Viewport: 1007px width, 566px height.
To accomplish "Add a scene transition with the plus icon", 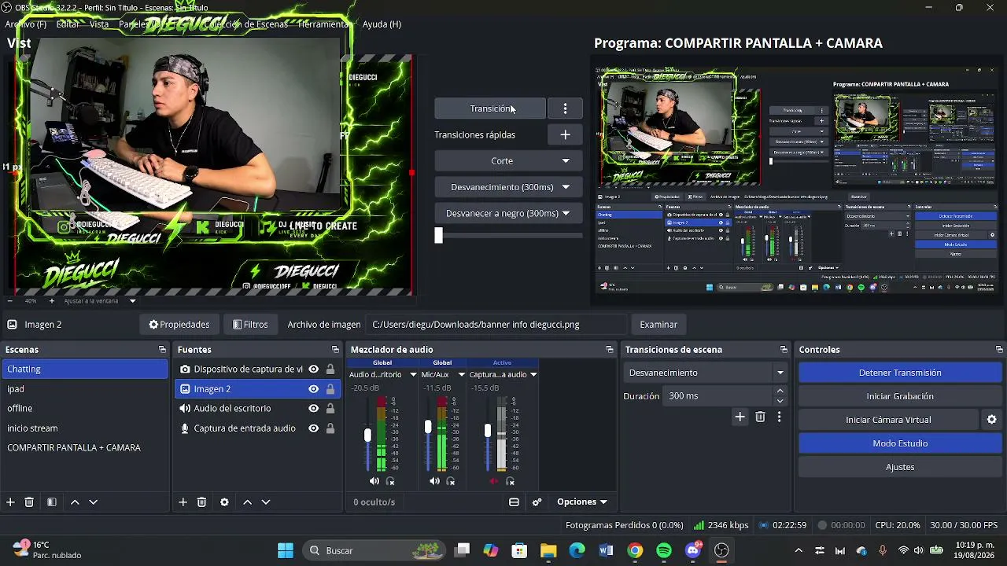I will point(740,417).
